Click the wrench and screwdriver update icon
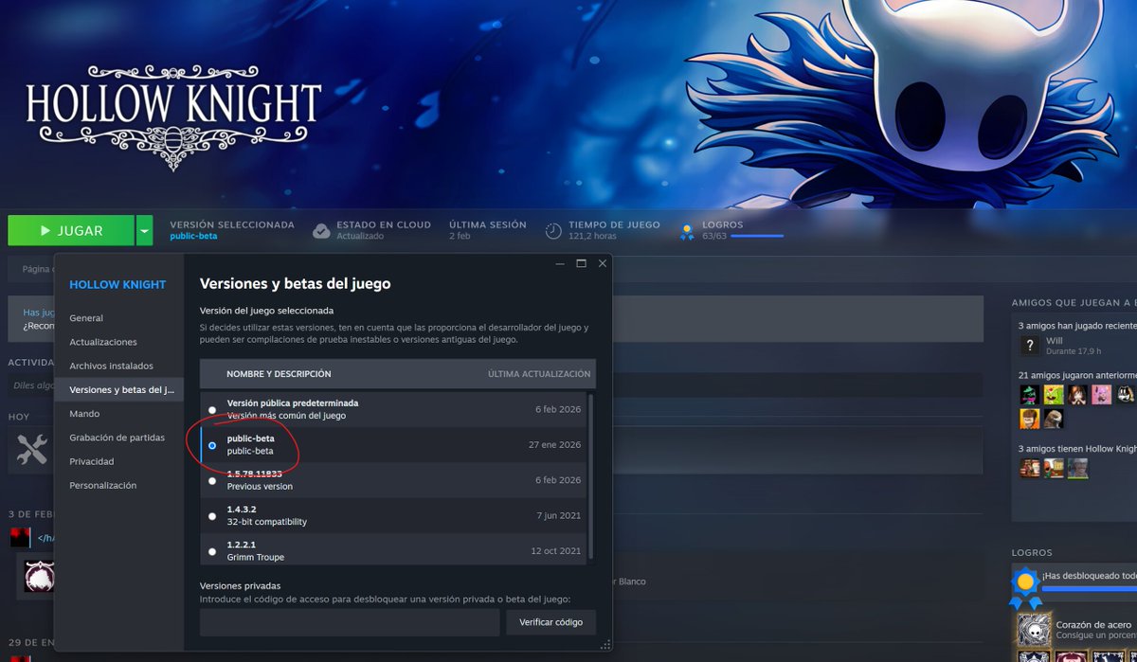Viewport: 1137px width, 662px height. tap(31, 449)
